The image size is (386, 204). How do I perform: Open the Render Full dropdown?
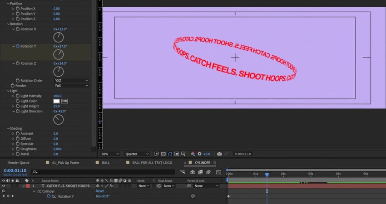click(x=71, y=86)
